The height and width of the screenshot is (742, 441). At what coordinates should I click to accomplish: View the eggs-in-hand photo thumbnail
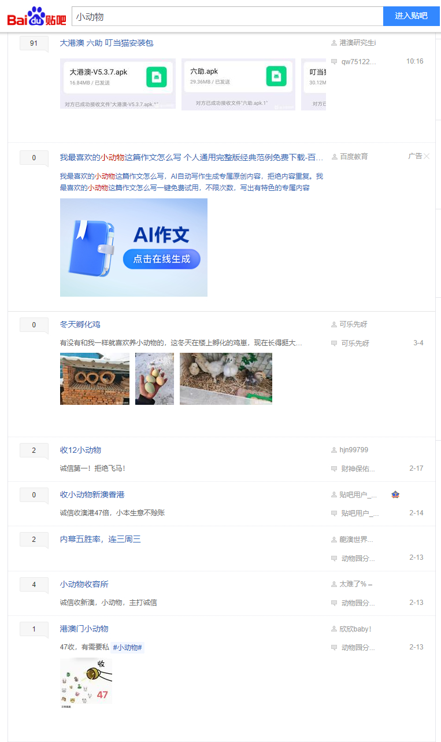[154, 379]
